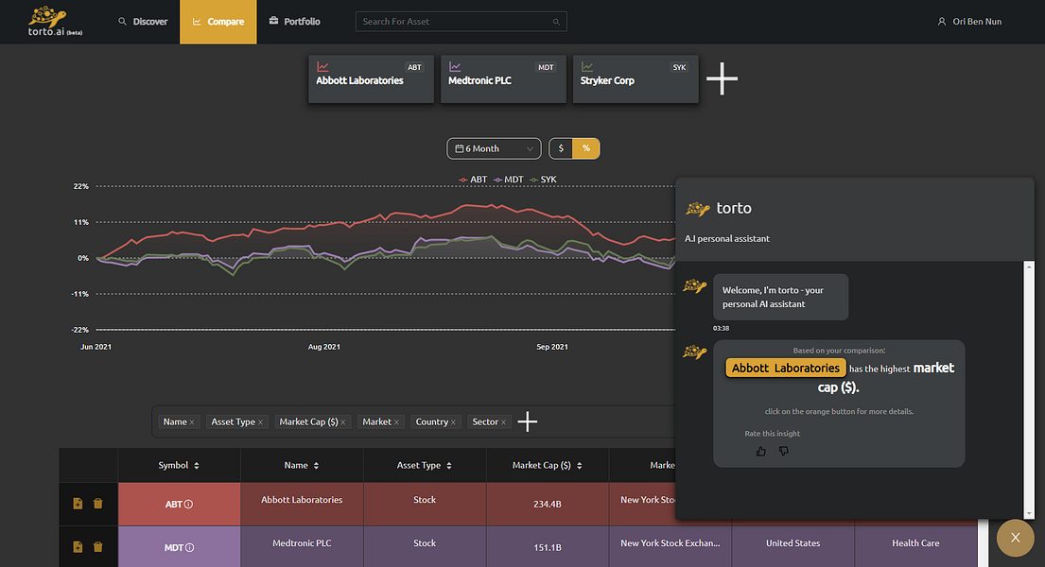Select the Abbott Laboratories asset card
This screenshot has height=567, width=1045.
pyautogui.click(x=372, y=79)
